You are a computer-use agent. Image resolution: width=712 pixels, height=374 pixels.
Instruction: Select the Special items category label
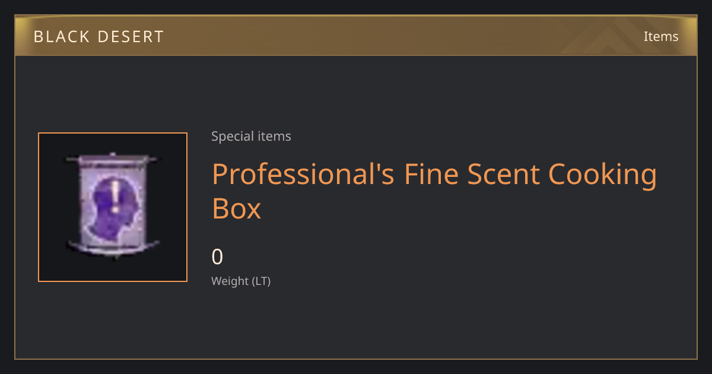pos(251,137)
